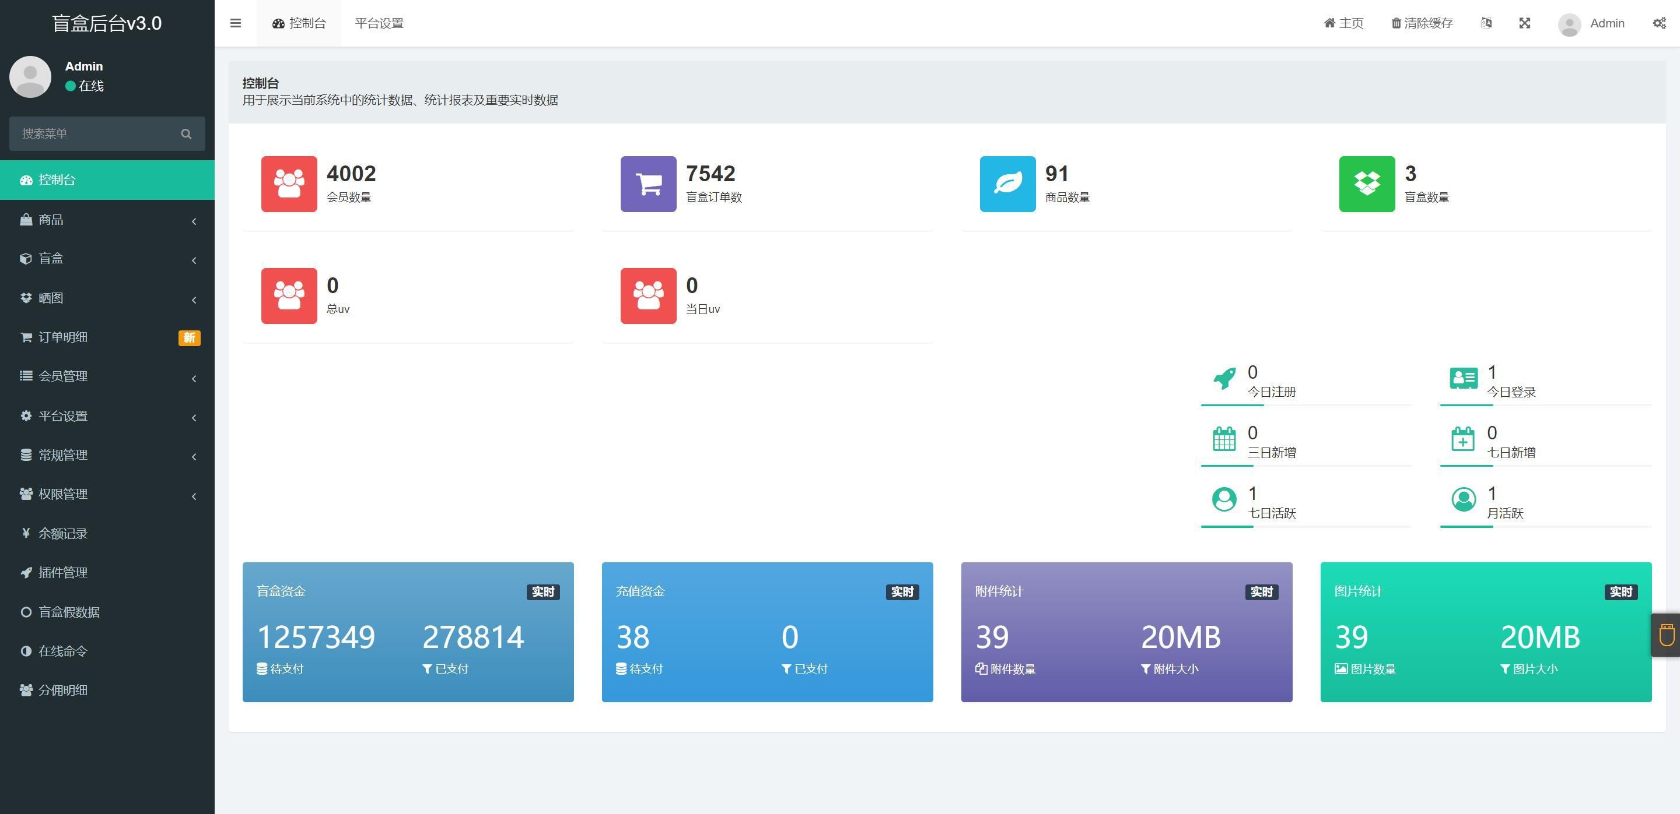Viewport: 1680px width, 814px height.
Task: Expand the 权限管理 sidebar submenu
Action: pyautogui.click(x=107, y=494)
